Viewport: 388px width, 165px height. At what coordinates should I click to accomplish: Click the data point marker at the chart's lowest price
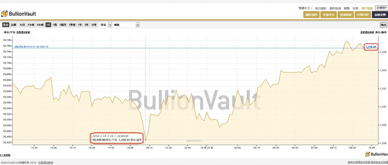[x=145, y=140]
